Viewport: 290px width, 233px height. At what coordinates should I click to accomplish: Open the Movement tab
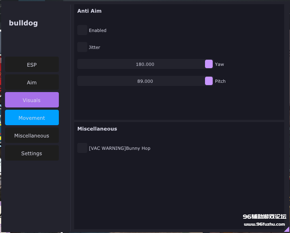[32, 118]
